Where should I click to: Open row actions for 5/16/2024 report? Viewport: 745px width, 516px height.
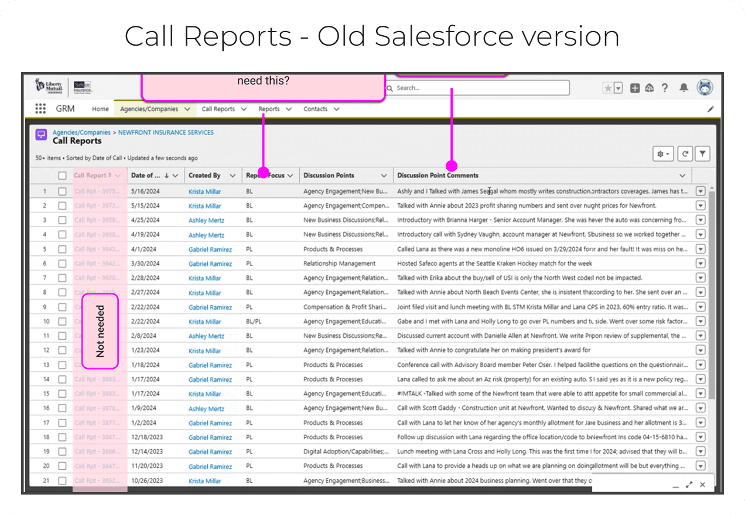[x=700, y=192]
